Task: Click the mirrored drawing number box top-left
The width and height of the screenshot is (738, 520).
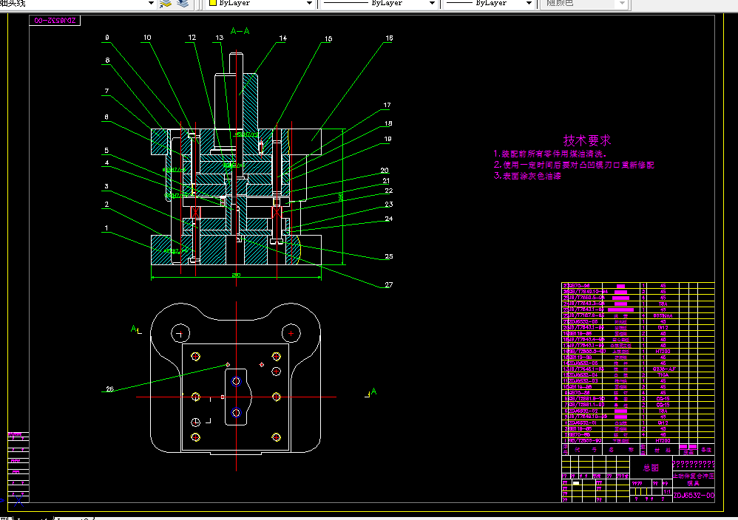Action: (55, 20)
